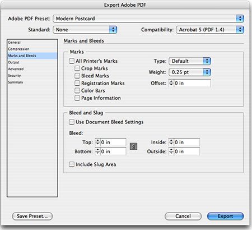
Task: Enable Include Slug Area checkbox
Action: (x=72, y=164)
